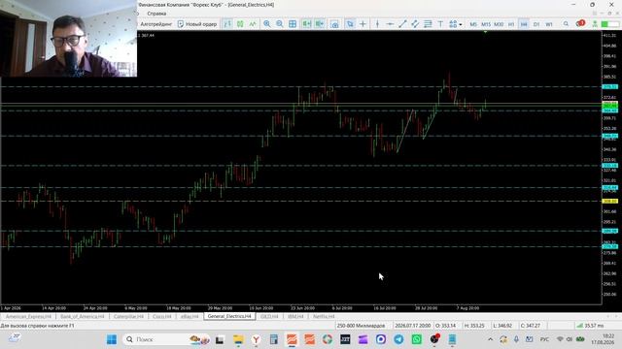Open the Netflix,H4 chart tab
The image size is (622, 349).
click(324, 317)
